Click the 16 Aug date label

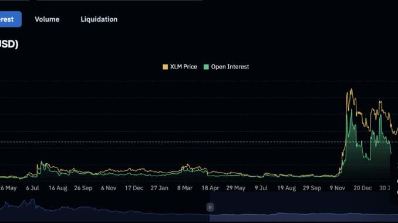(x=58, y=188)
